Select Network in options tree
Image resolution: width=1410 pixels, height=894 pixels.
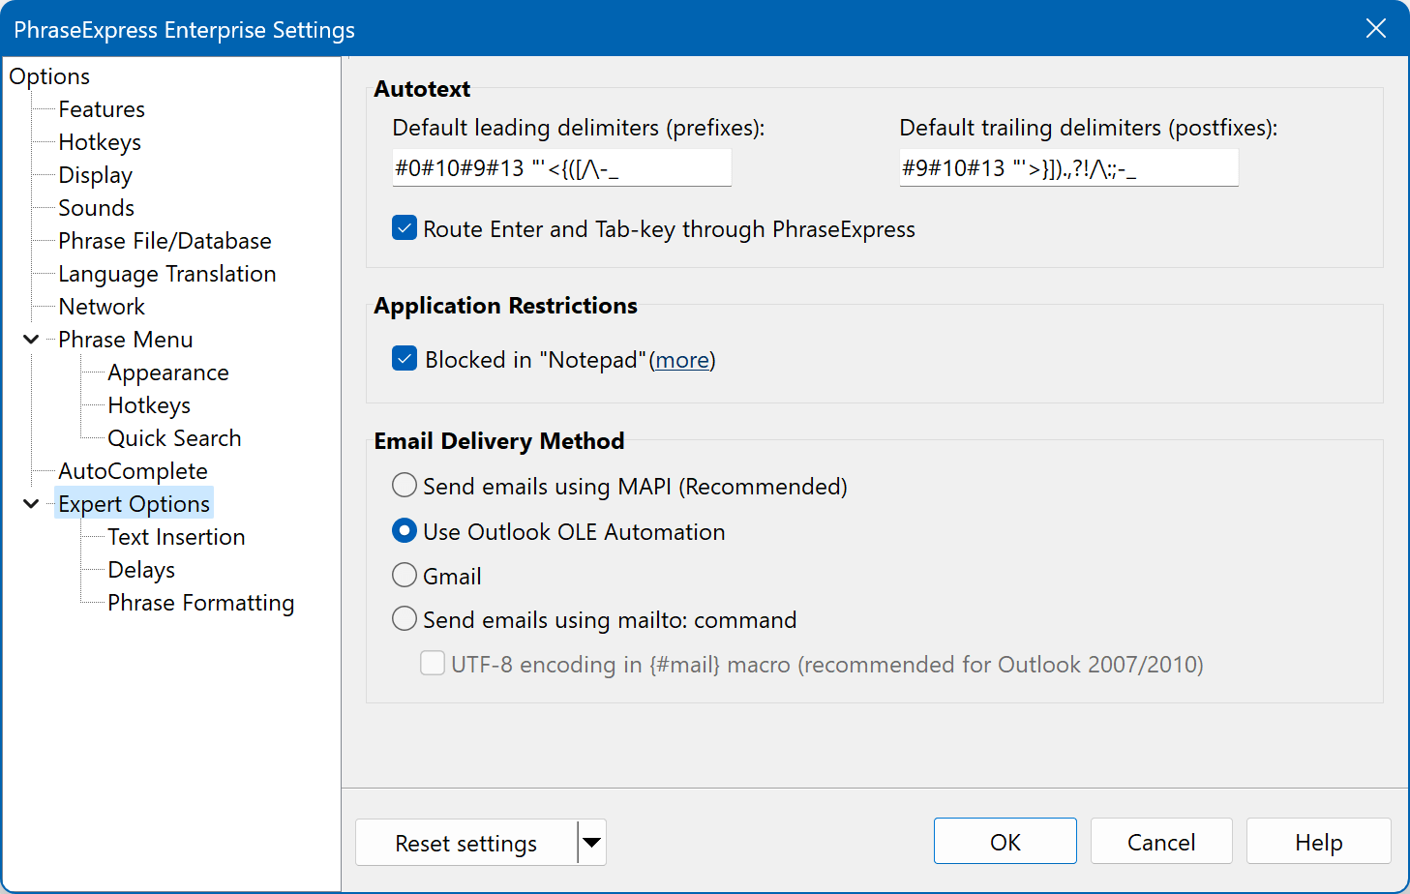102,307
